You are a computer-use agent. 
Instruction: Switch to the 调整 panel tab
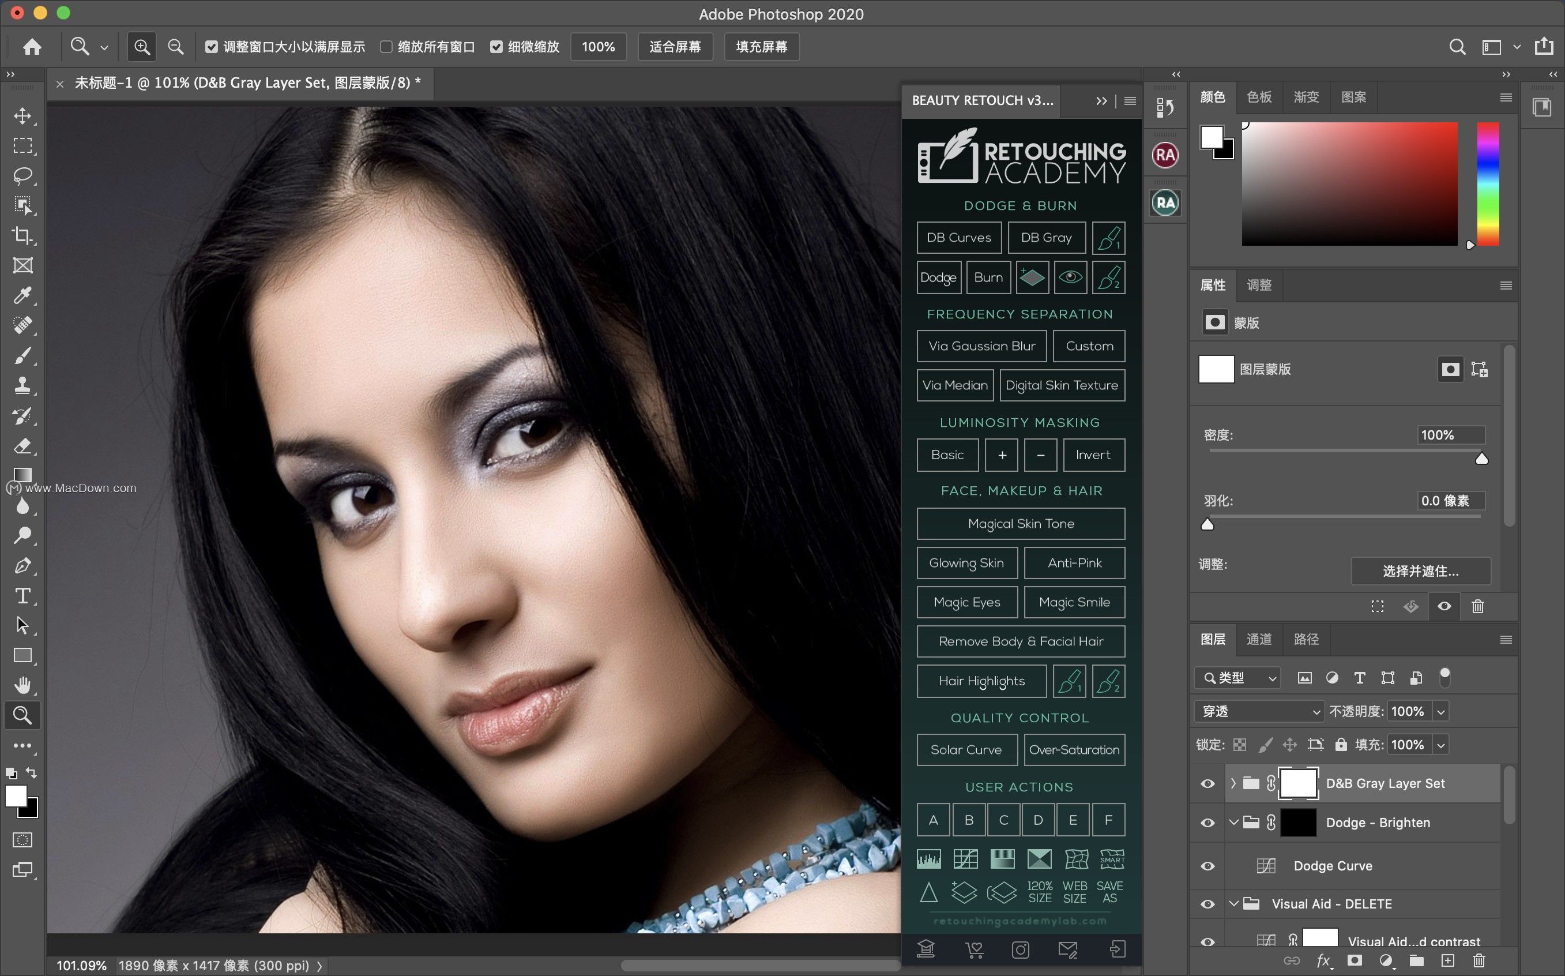point(1259,285)
